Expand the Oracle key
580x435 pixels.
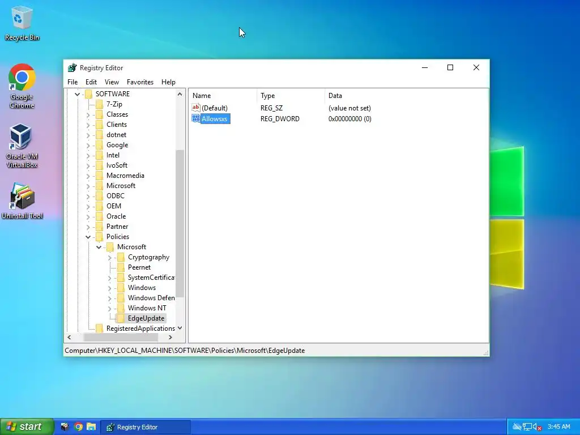click(88, 216)
